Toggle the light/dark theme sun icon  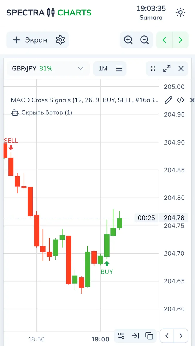(180, 13)
